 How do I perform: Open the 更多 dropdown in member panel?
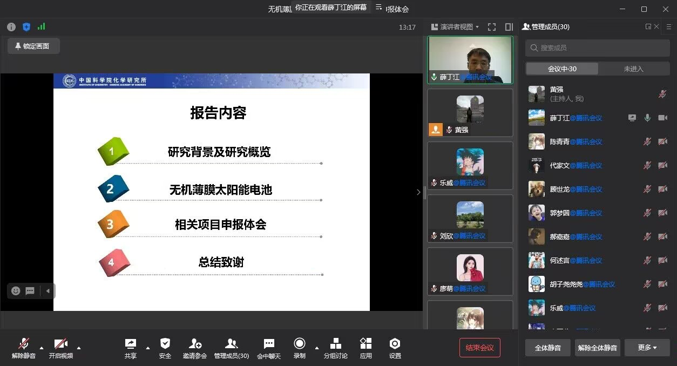click(647, 348)
